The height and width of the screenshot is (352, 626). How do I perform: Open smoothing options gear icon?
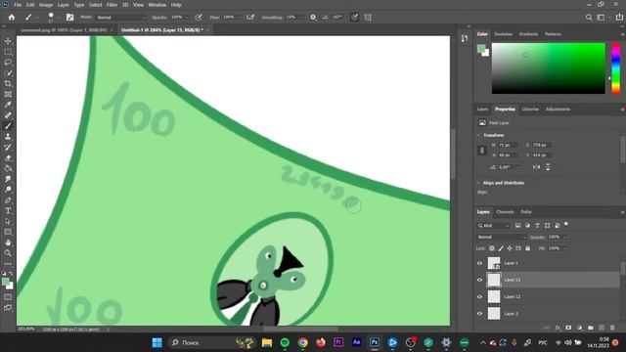pyautogui.click(x=313, y=18)
